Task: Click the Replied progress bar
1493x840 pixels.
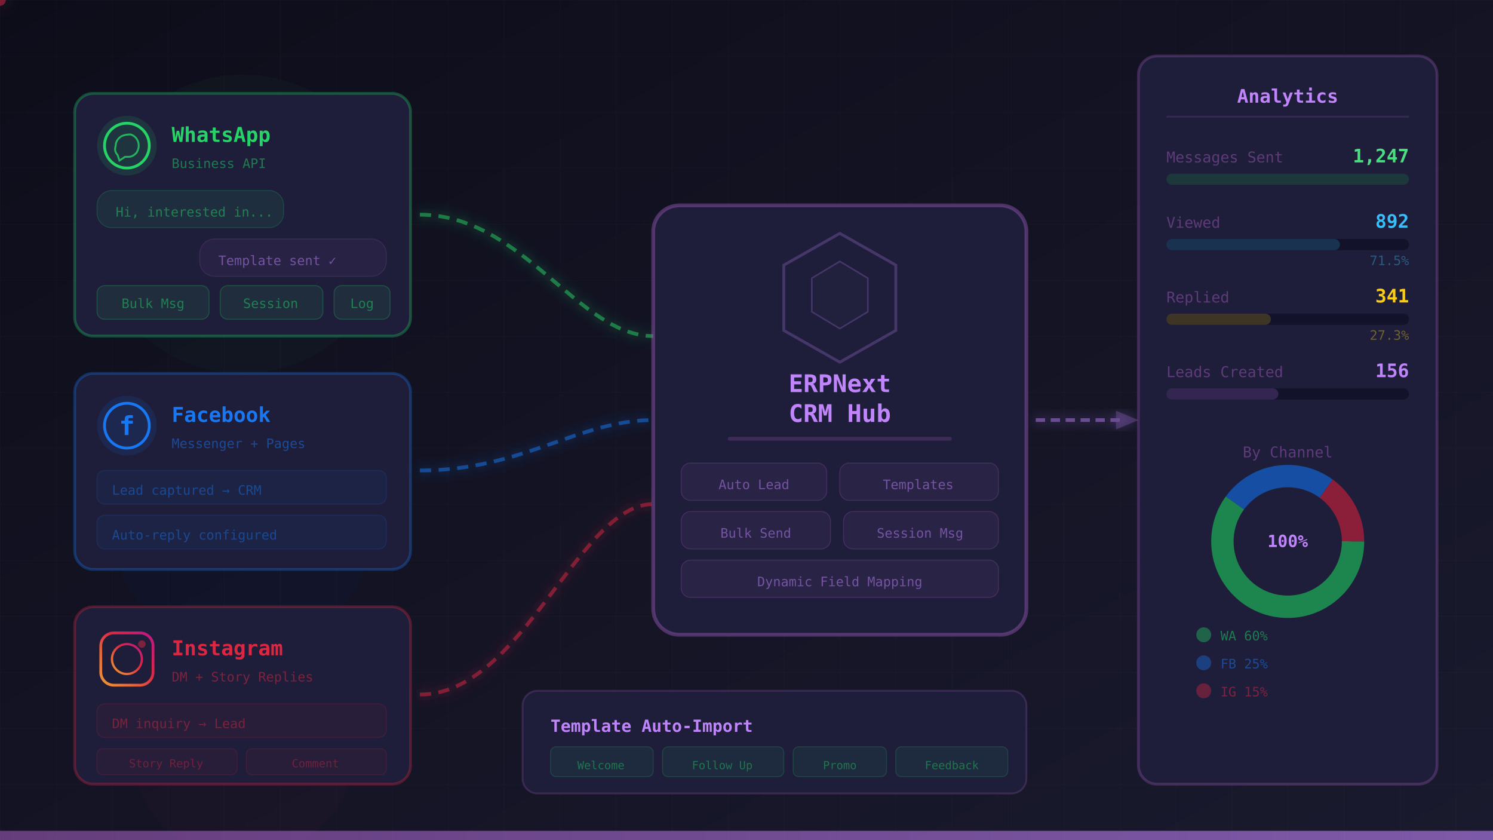Action: click(1288, 319)
